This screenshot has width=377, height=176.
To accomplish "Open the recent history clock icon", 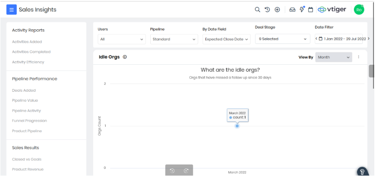I will tap(267, 10).
